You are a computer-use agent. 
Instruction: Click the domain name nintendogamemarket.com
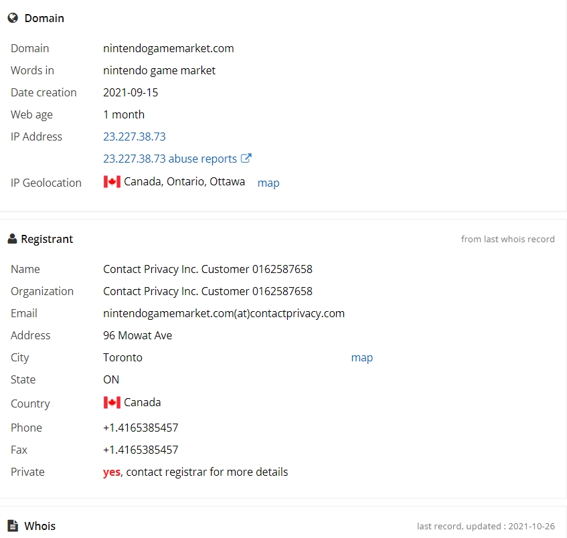[x=169, y=48]
